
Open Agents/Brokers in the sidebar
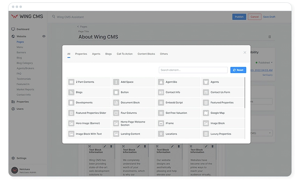[25, 68]
